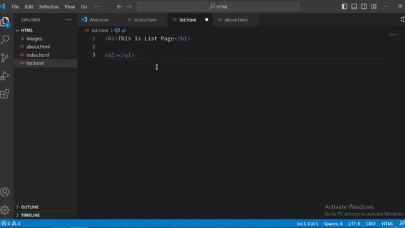Open the Accounts menu icon
Screen dimensions: 405x228
coord(5,192)
